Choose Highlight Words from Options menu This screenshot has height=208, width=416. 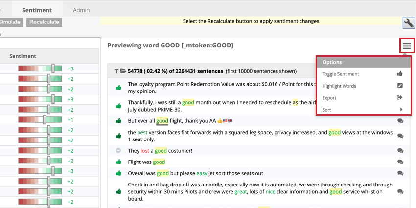coord(364,86)
